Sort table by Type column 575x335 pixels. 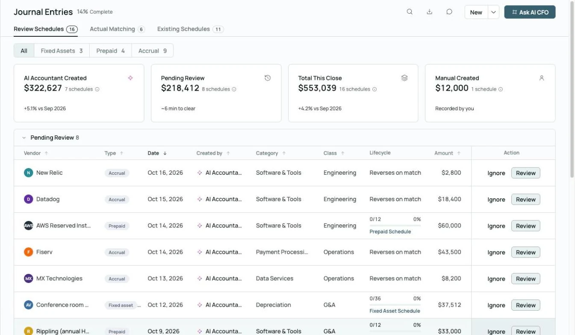(114, 153)
